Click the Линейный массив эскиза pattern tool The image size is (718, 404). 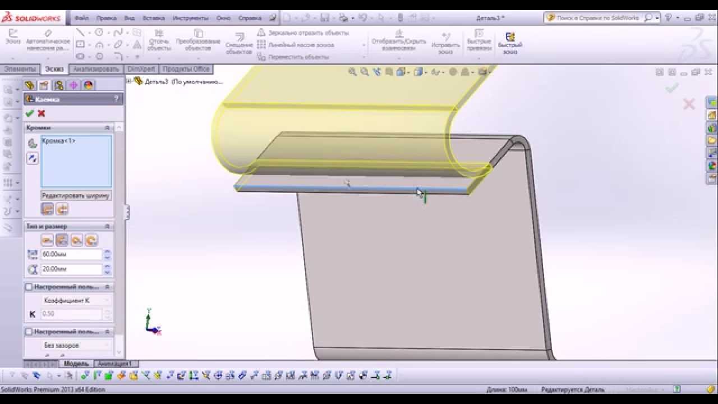click(296, 45)
